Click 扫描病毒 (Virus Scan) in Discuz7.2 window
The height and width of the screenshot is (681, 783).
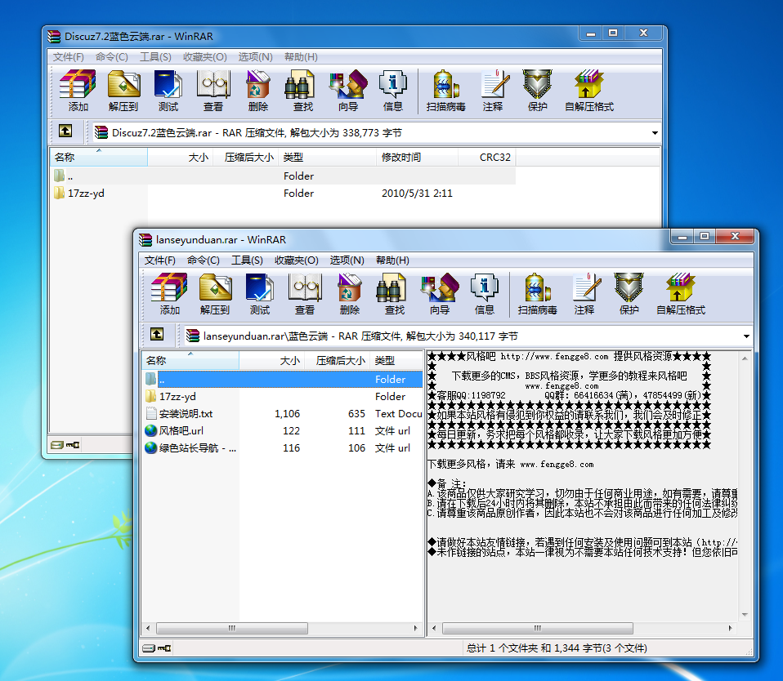coord(446,91)
